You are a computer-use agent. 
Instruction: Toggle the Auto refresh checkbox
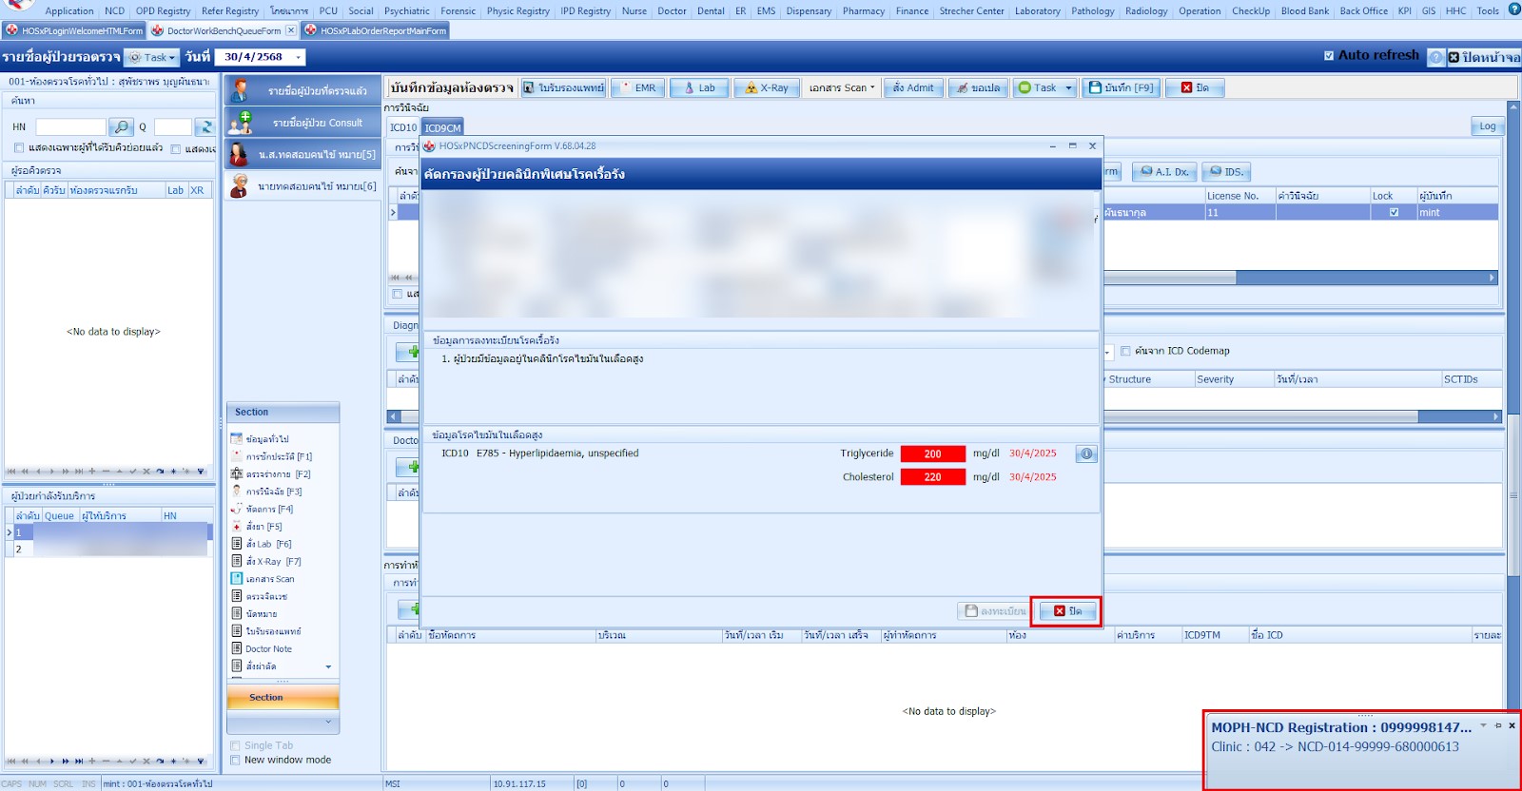tap(1329, 55)
